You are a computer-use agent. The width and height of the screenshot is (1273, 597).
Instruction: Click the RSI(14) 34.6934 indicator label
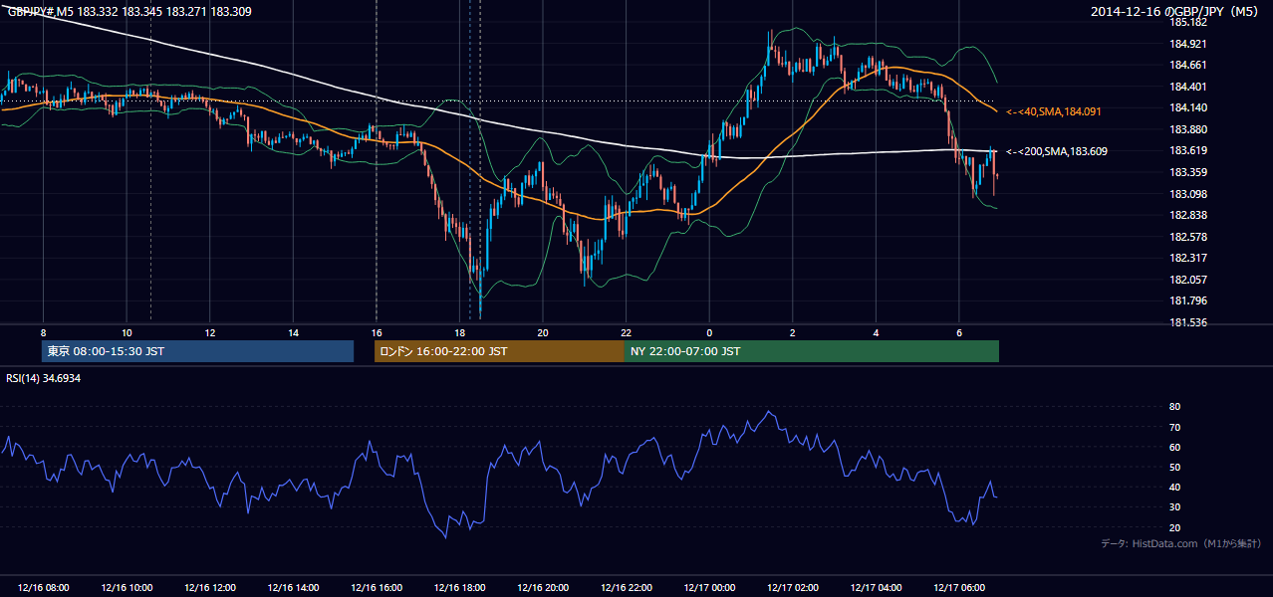point(44,378)
